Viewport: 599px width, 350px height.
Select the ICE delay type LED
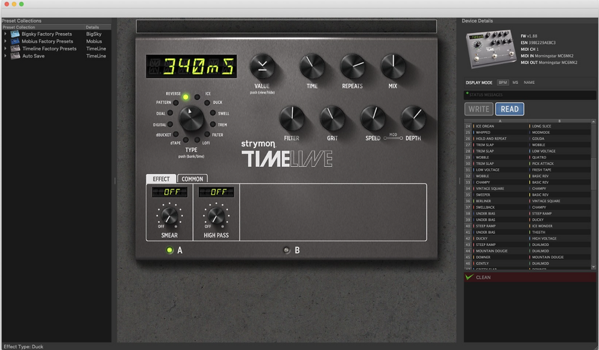[197, 97]
